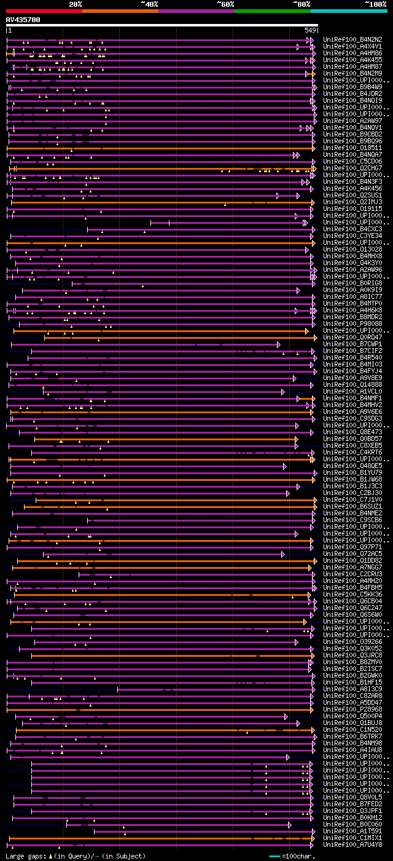Select hit label UniRef100_B1HF15
This screenshot has width=393, height=861.
[352, 682]
